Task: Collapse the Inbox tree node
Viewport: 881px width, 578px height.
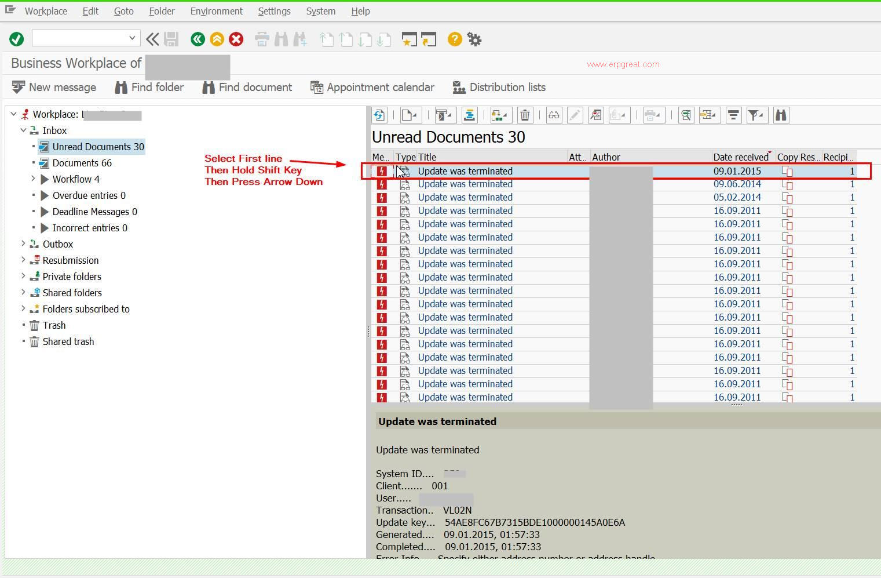Action: pos(23,130)
